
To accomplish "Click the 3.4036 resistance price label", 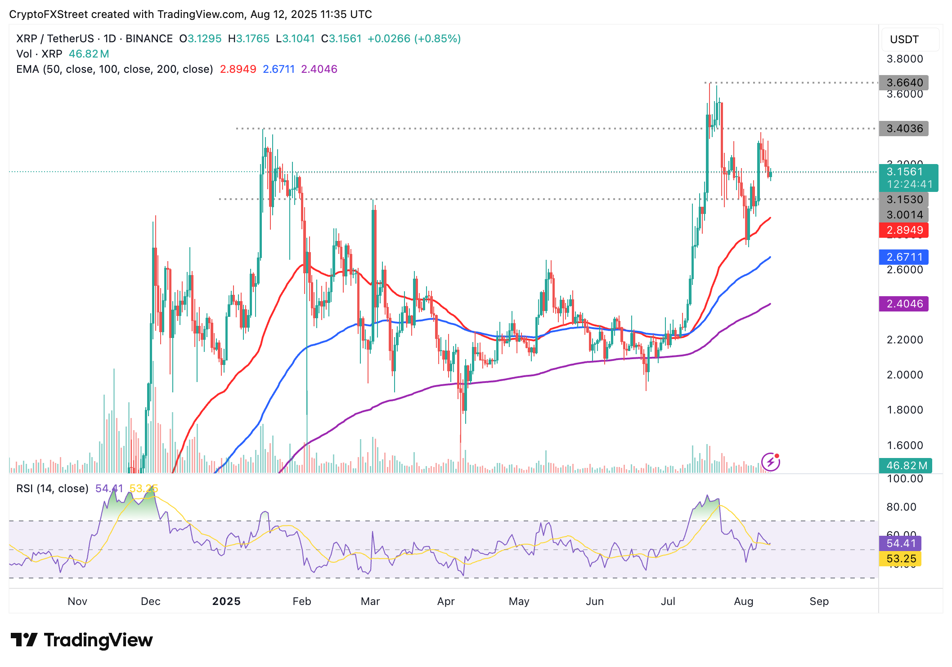I will [x=903, y=129].
